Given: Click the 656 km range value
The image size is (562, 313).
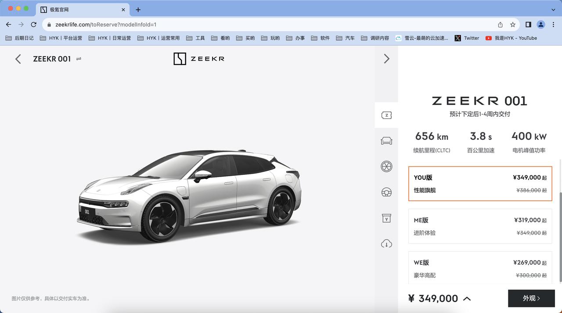Looking at the screenshot, I should 432,136.
